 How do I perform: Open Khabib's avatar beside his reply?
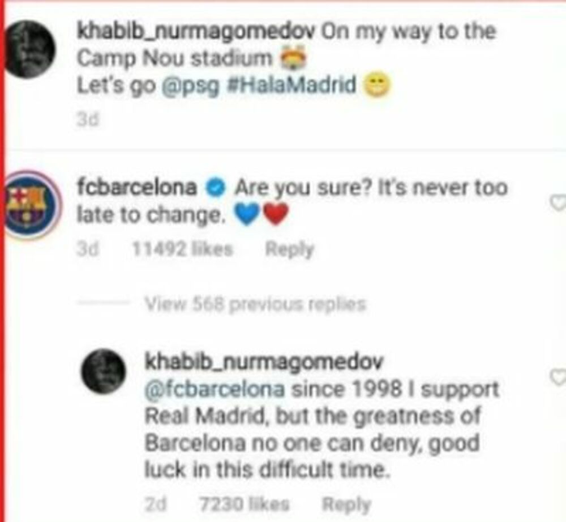tap(104, 371)
